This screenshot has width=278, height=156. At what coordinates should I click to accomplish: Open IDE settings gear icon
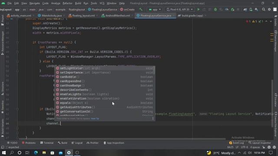(x=269, y=10)
